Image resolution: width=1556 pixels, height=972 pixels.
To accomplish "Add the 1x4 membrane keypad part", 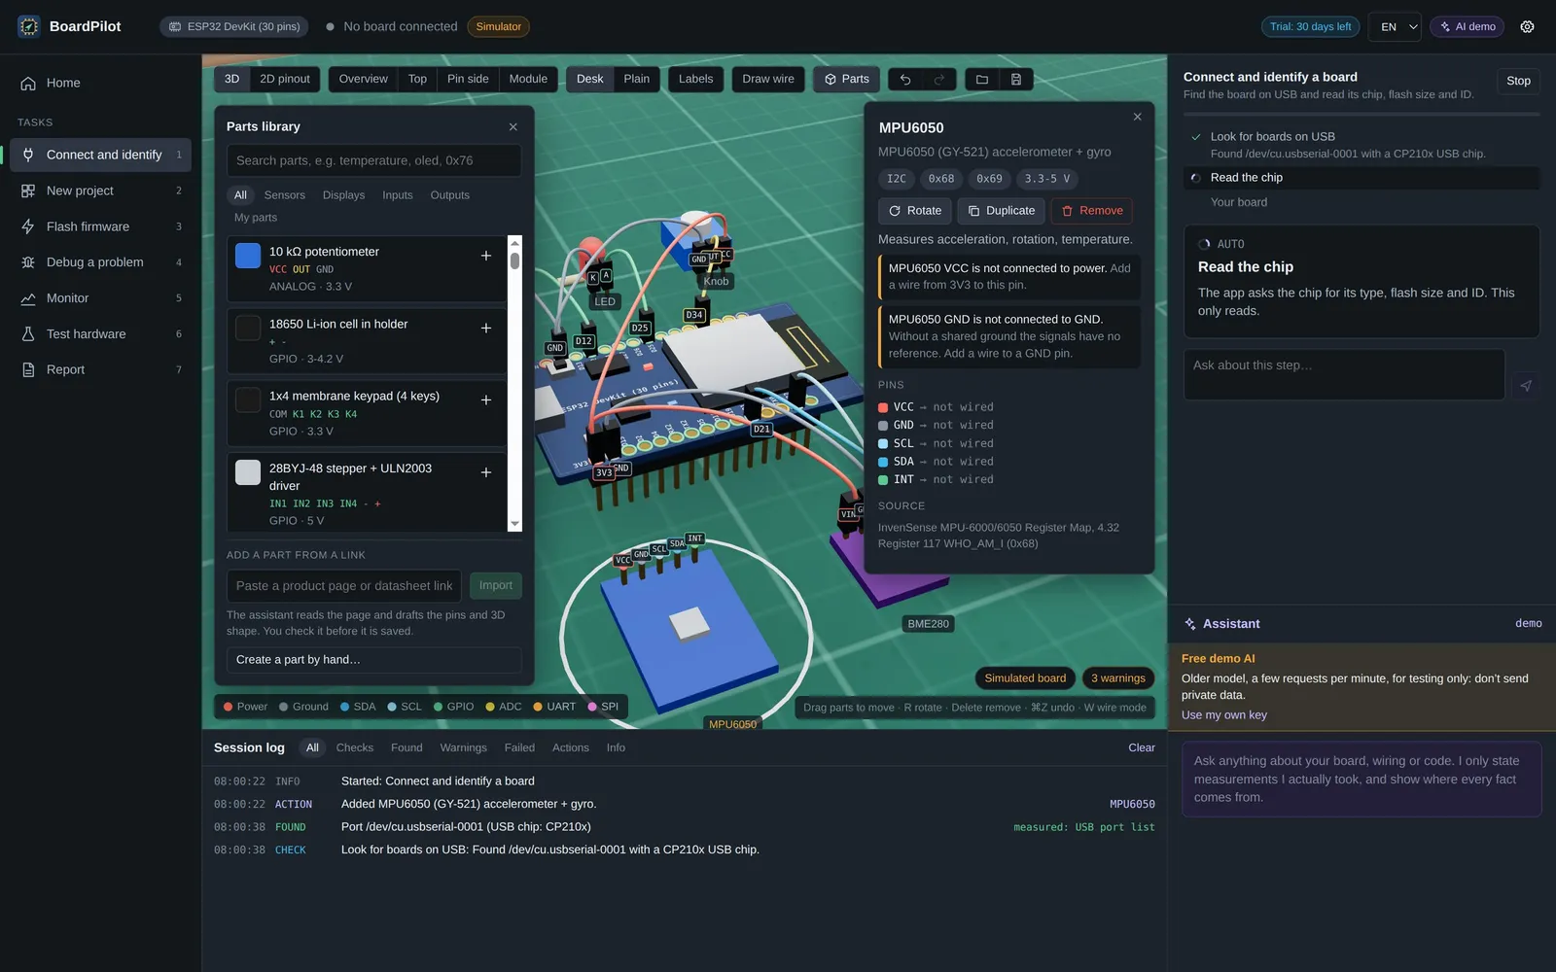I will tap(486, 400).
